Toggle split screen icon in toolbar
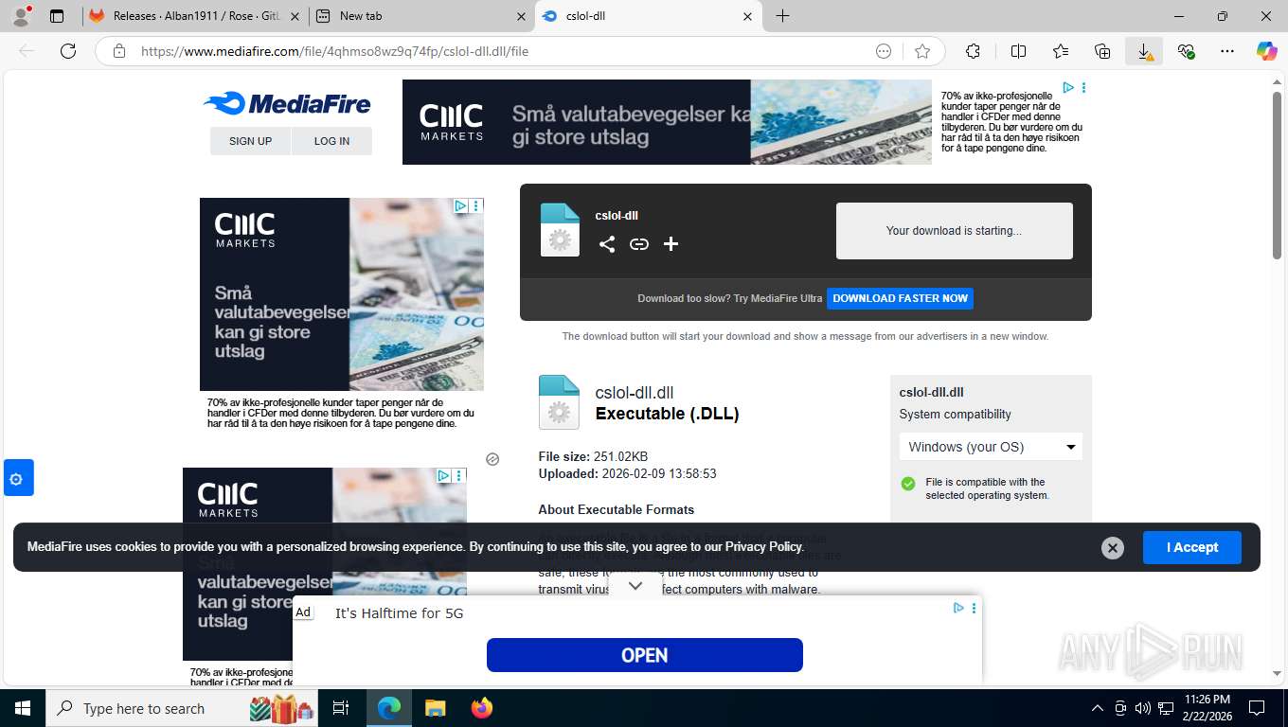The height and width of the screenshot is (727, 1288). (1018, 51)
